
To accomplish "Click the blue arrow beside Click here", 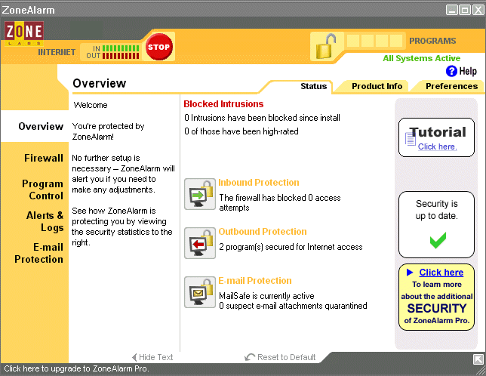I will pyautogui.click(x=410, y=272).
